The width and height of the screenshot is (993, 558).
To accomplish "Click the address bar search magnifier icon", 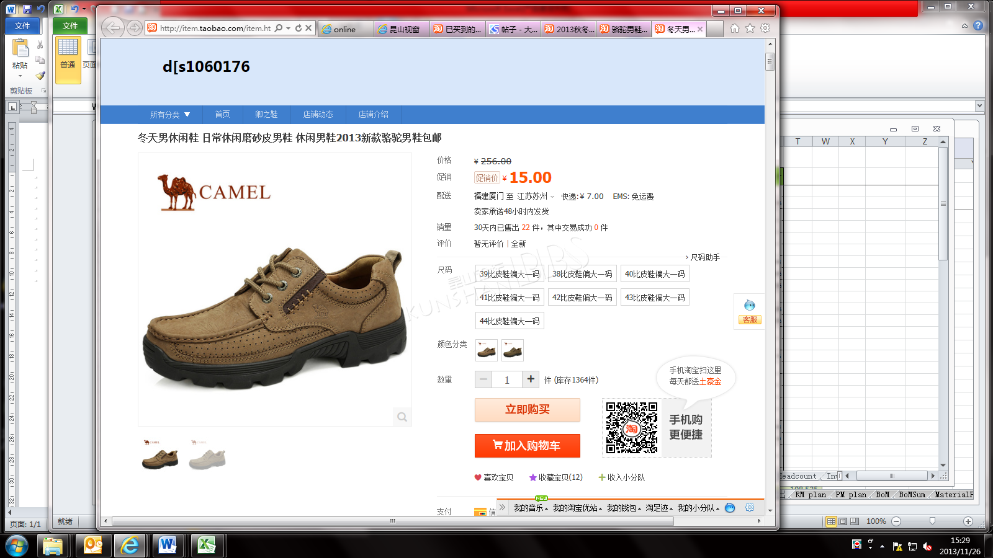I will coord(279,29).
